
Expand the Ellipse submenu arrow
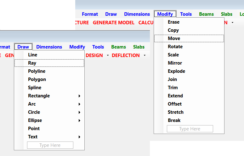click(x=79, y=120)
